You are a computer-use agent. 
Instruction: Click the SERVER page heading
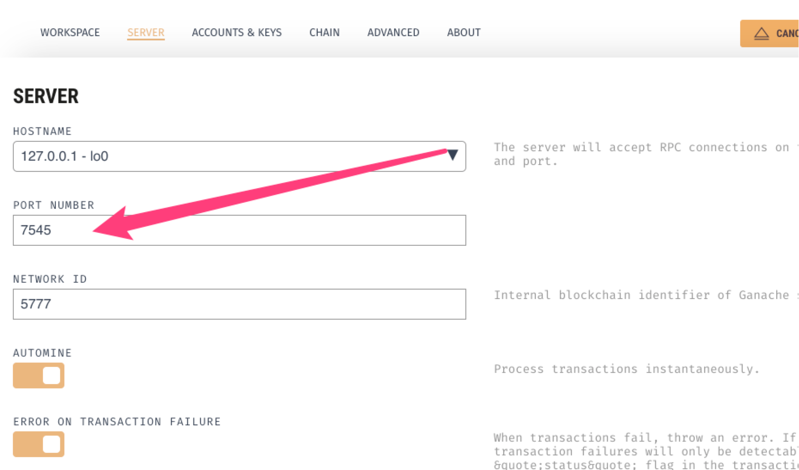pos(46,96)
